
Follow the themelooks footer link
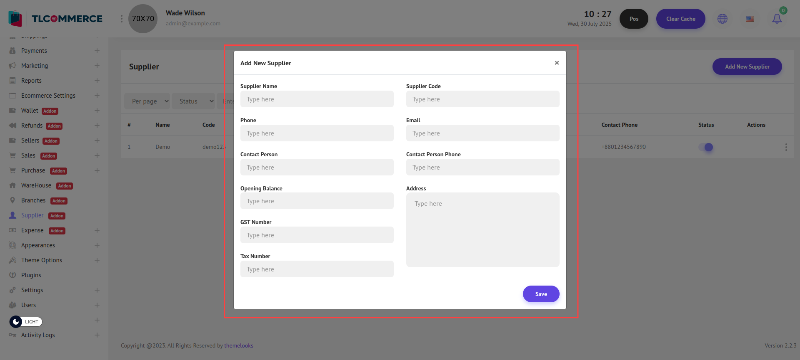click(239, 345)
